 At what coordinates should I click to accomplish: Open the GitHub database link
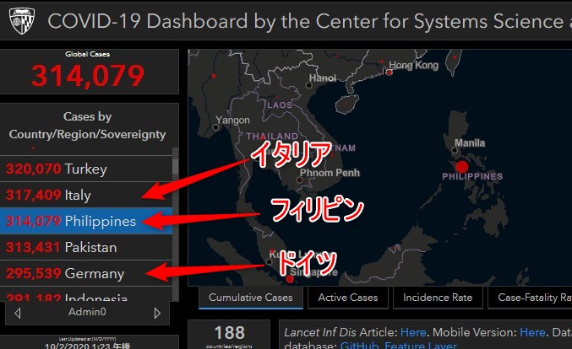point(360,345)
